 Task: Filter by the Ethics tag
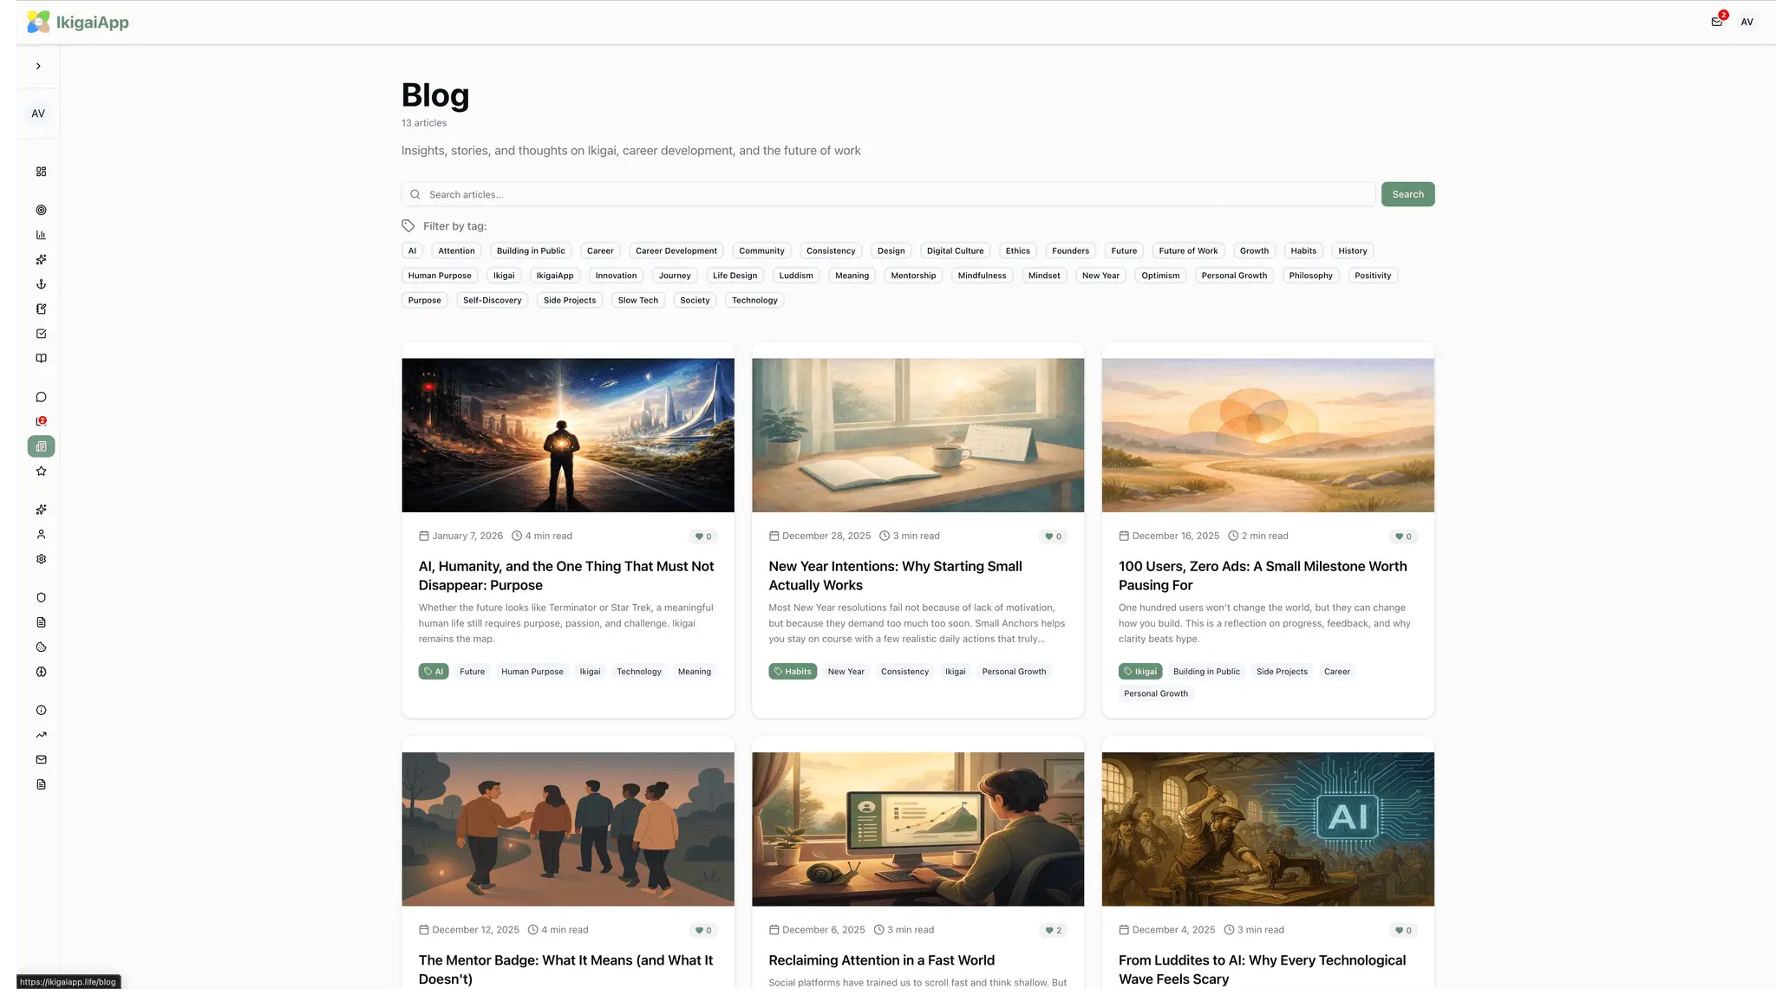(1017, 250)
